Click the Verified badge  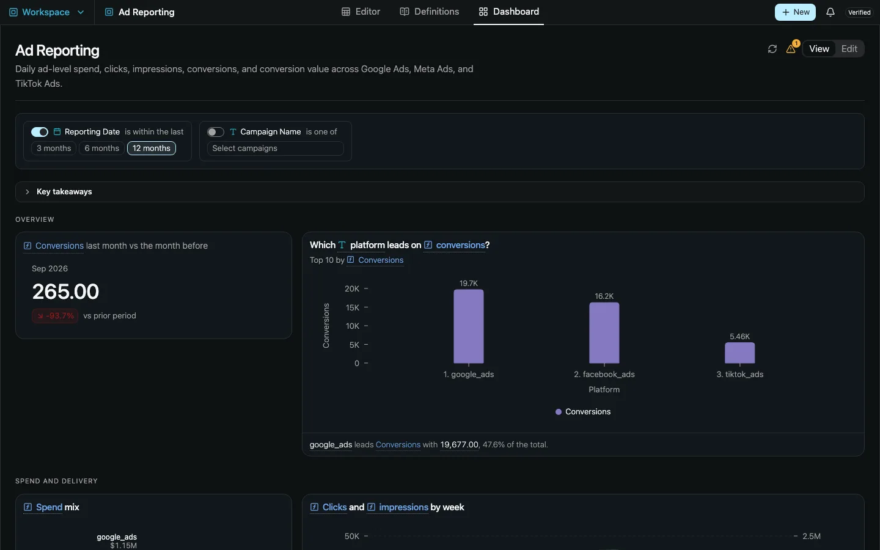[x=859, y=12]
